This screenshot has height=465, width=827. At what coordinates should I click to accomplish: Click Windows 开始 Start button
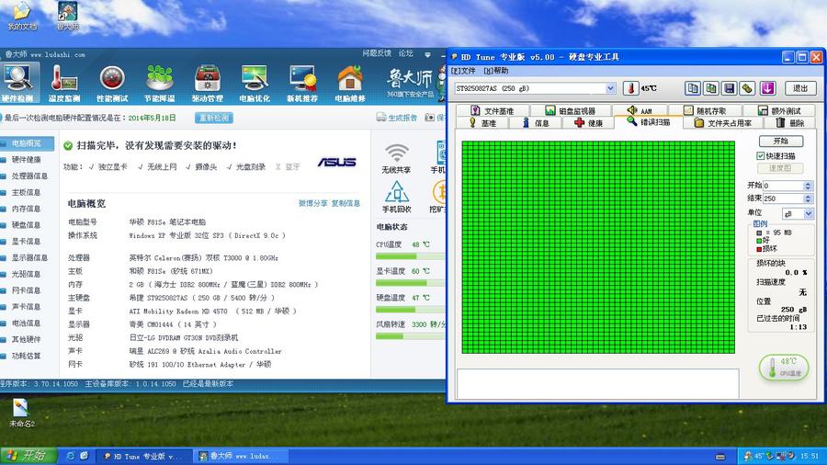pos(28,456)
